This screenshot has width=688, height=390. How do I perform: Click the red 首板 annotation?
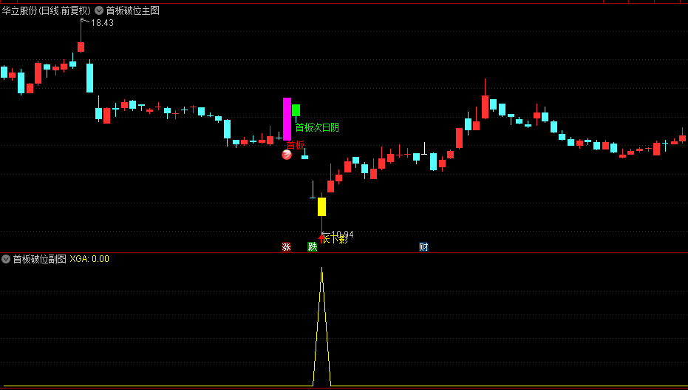[x=296, y=145]
